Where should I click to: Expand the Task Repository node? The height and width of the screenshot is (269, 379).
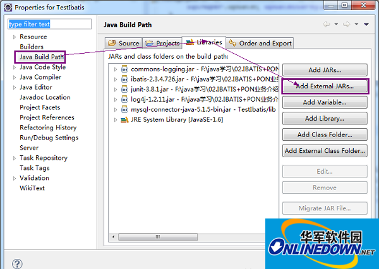click(x=15, y=158)
